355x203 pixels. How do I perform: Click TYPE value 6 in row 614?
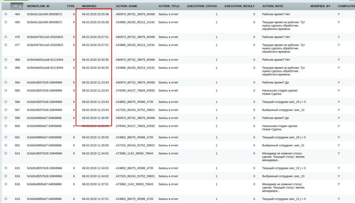pyautogui.click(x=74, y=153)
